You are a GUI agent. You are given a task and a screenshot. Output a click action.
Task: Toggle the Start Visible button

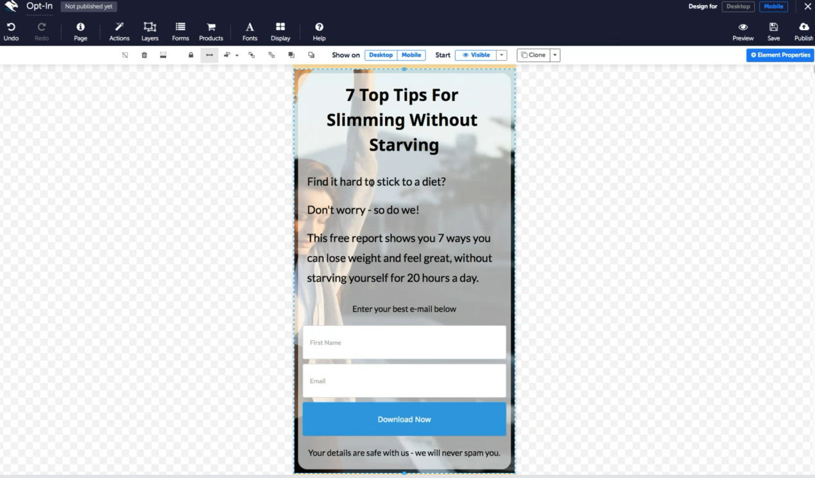[476, 55]
